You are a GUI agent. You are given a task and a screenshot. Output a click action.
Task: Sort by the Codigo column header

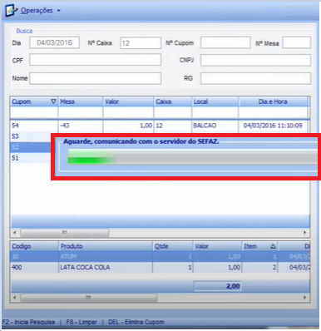coord(34,246)
